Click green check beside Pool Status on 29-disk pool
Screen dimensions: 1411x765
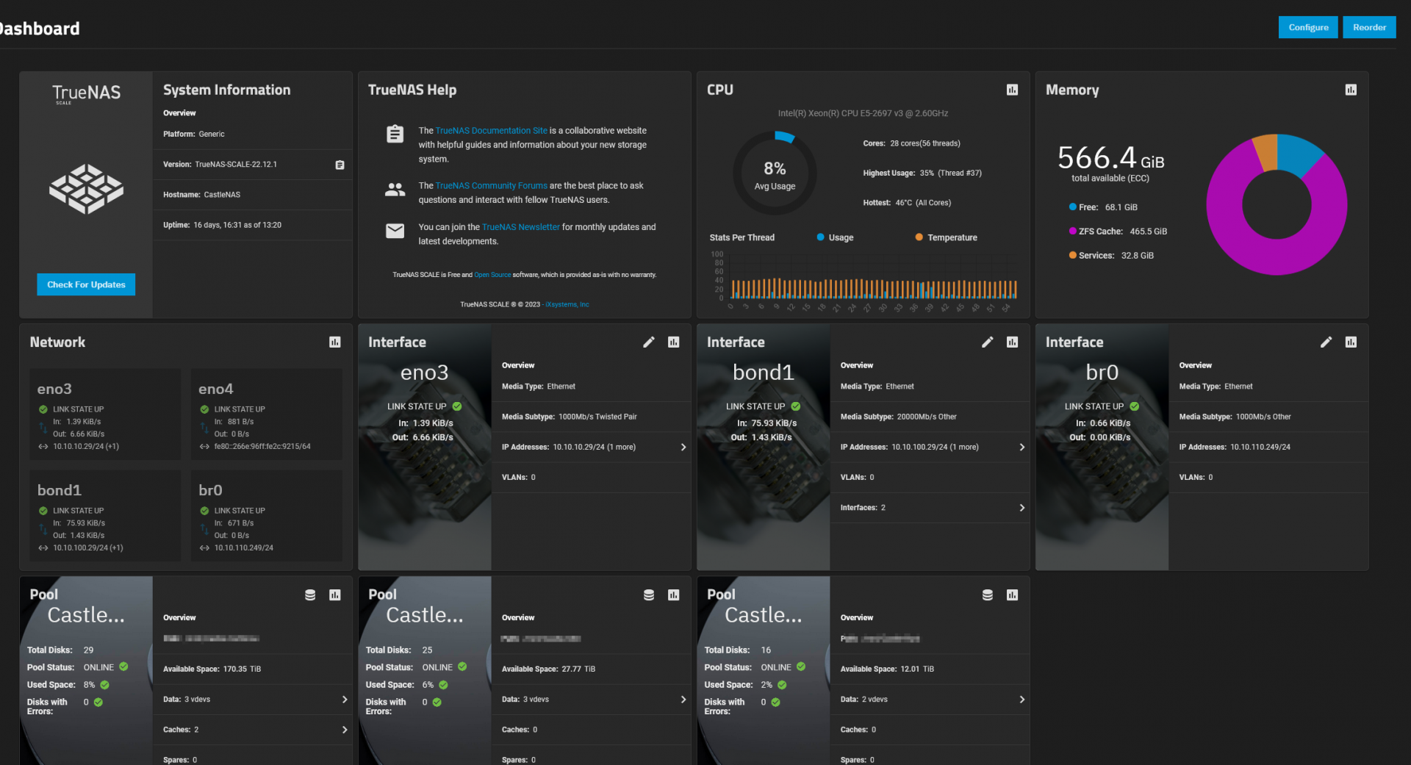coord(123,667)
